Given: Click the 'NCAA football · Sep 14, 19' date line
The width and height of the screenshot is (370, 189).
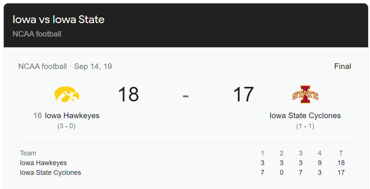Looking at the screenshot, I should click(65, 66).
